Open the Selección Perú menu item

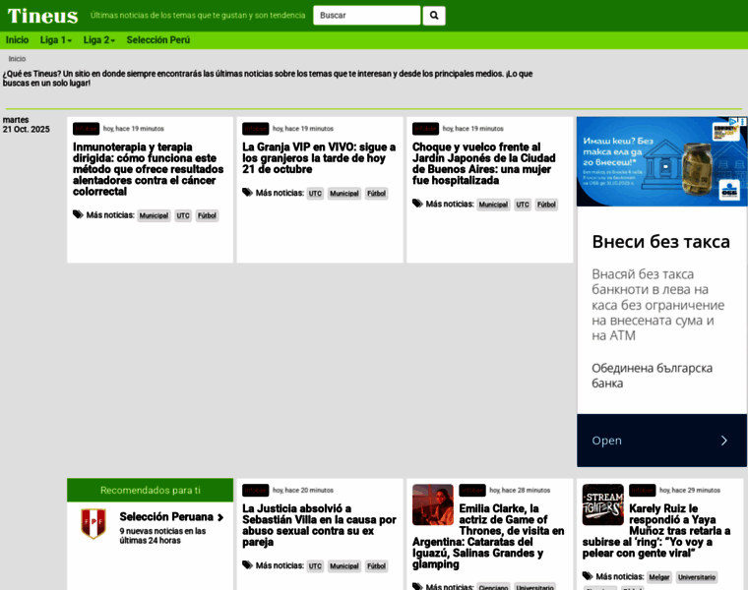[x=157, y=40]
